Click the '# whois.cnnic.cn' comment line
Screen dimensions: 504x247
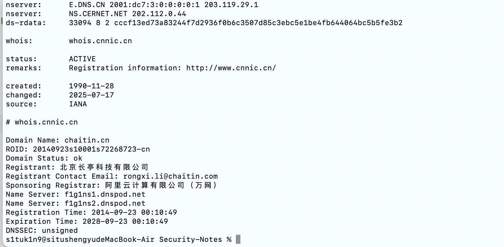click(42, 122)
